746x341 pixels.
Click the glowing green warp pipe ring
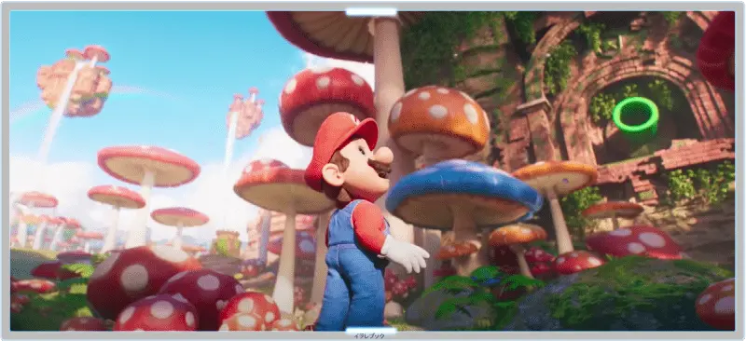636,116
